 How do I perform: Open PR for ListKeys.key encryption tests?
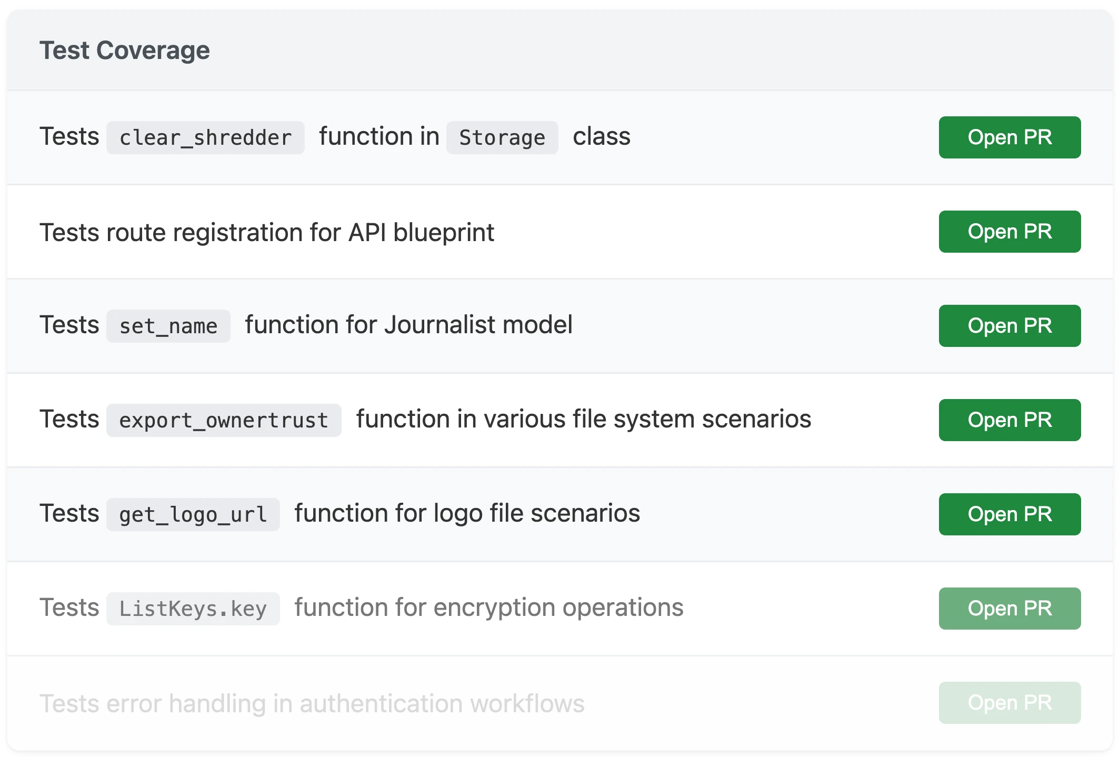click(x=1008, y=608)
